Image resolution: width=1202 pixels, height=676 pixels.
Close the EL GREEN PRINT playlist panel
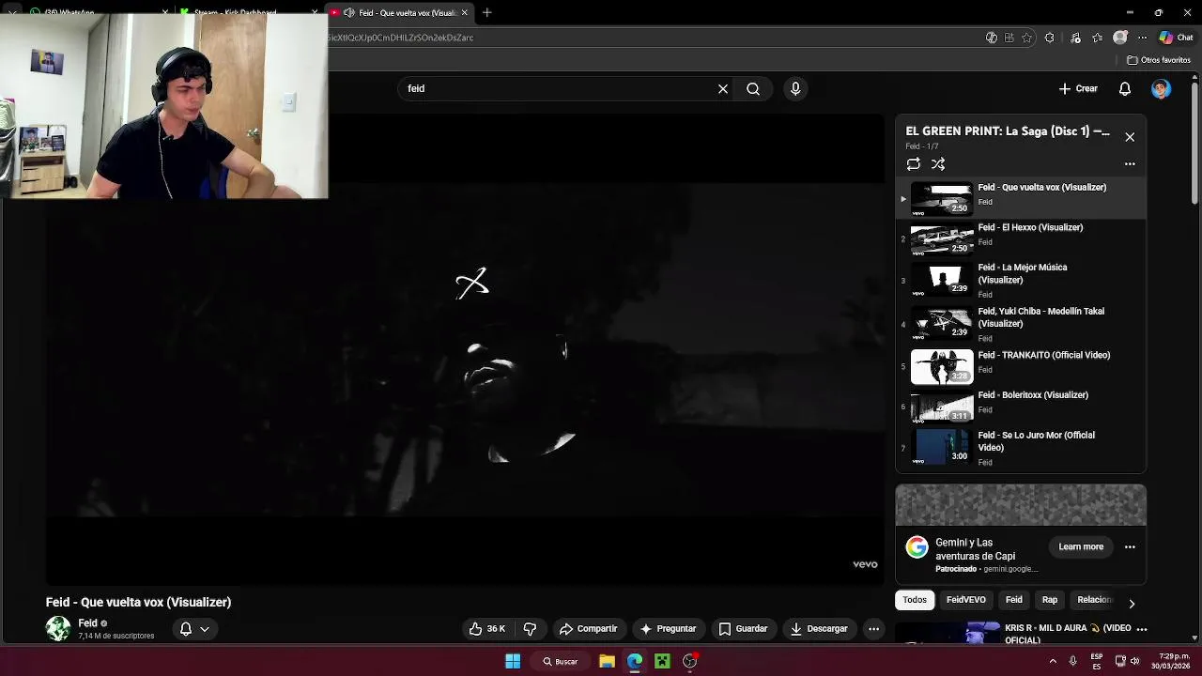pyautogui.click(x=1130, y=137)
